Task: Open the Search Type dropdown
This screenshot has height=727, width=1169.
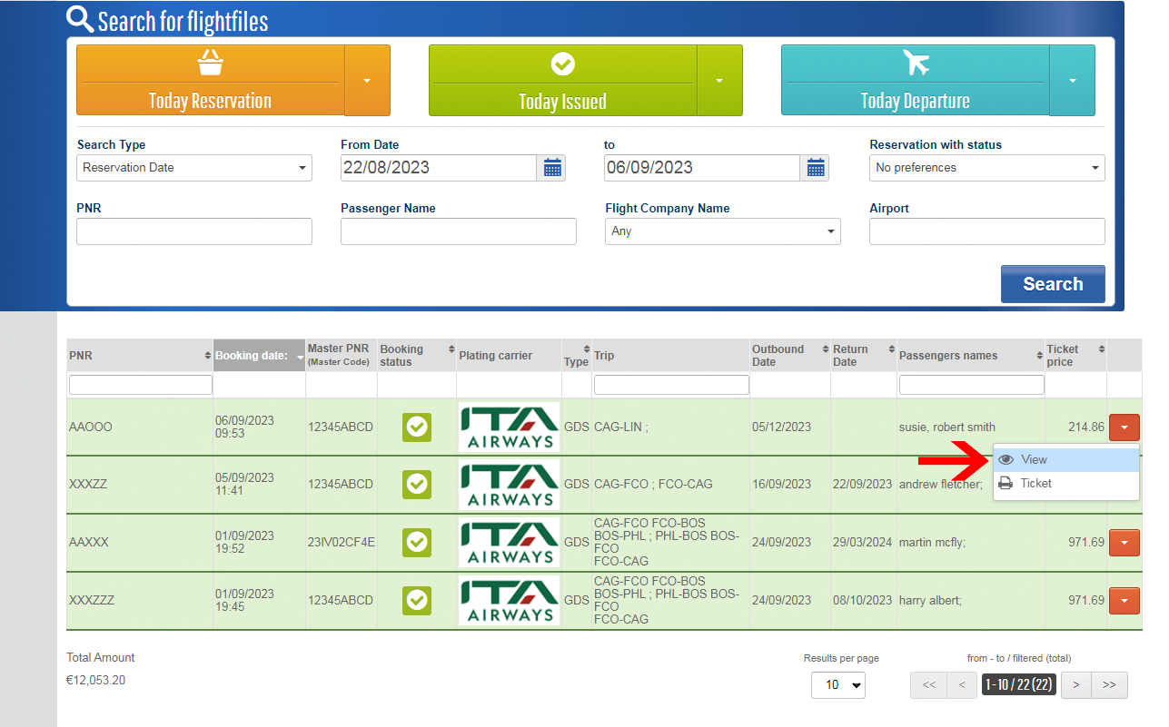Action: pos(193,168)
